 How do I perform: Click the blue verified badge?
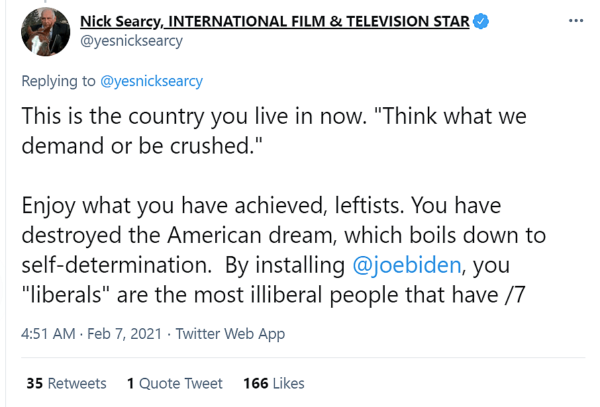(481, 21)
